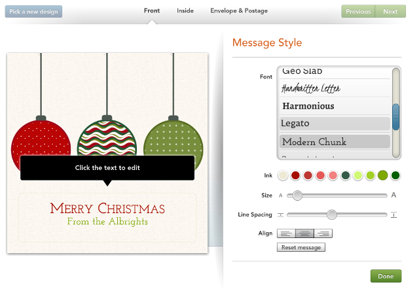Select the Geo Slab font
419x291 pixels.
pyautogui.click(x=335, y=71)
